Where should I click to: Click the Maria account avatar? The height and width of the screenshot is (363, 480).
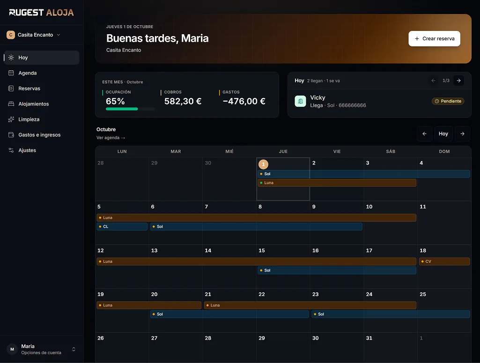tap(12, 349)
